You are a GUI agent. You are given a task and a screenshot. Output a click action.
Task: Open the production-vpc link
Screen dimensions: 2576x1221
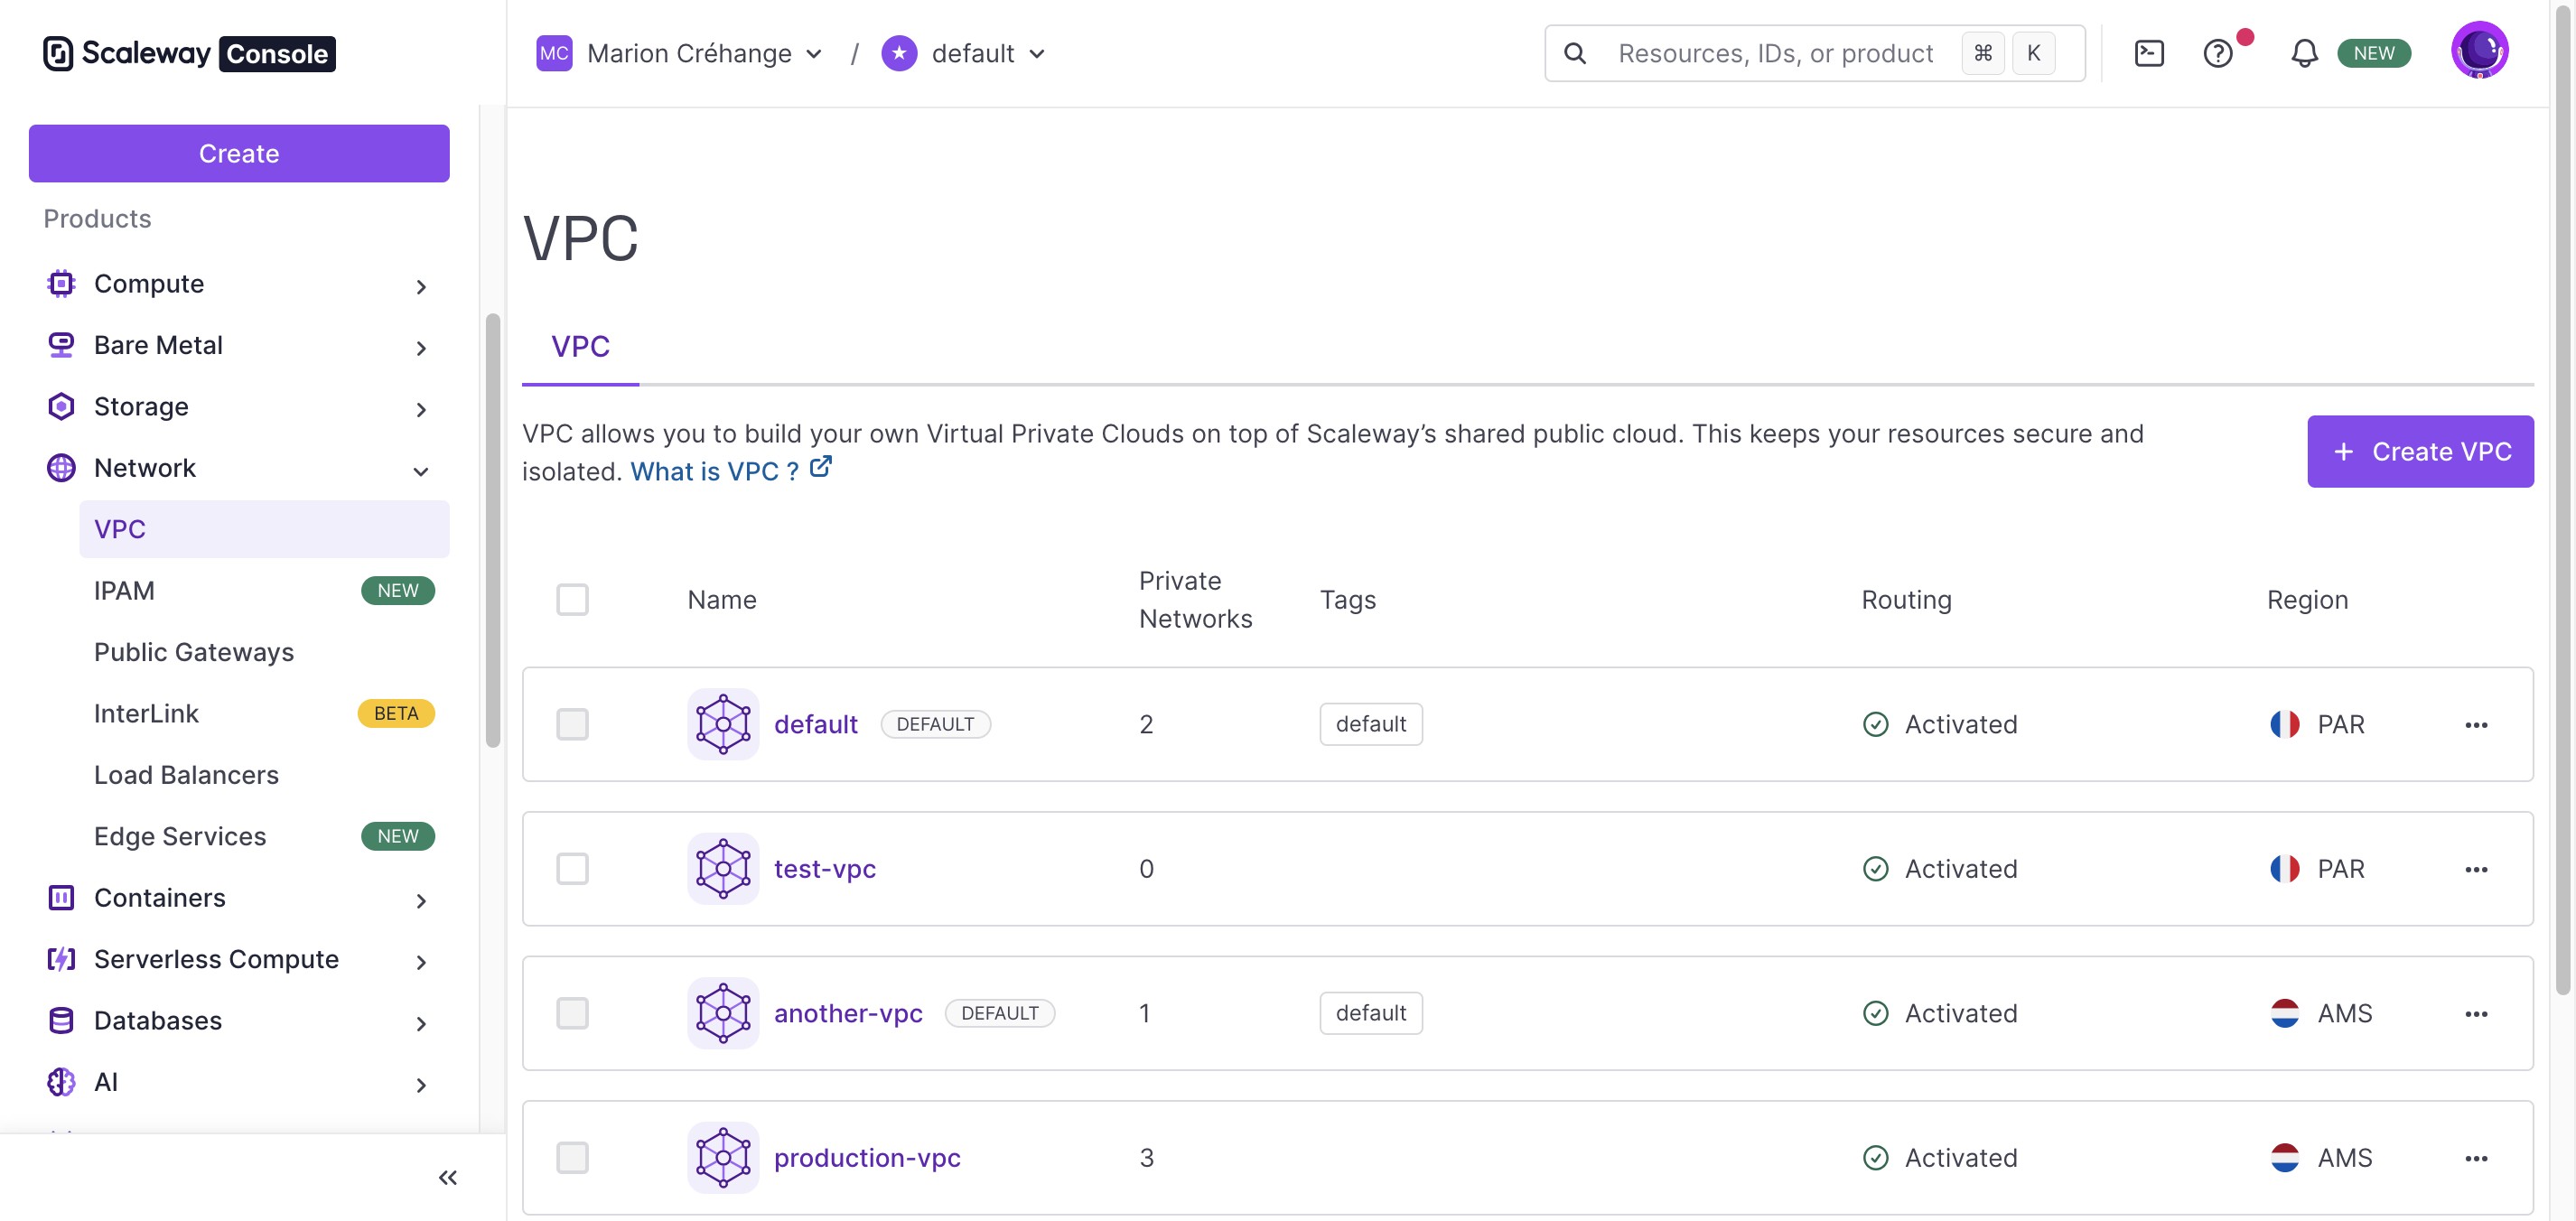click(867, 1158)
